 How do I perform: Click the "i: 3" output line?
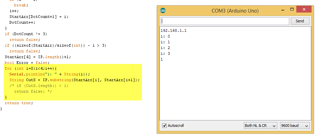(x=165, y=53)
